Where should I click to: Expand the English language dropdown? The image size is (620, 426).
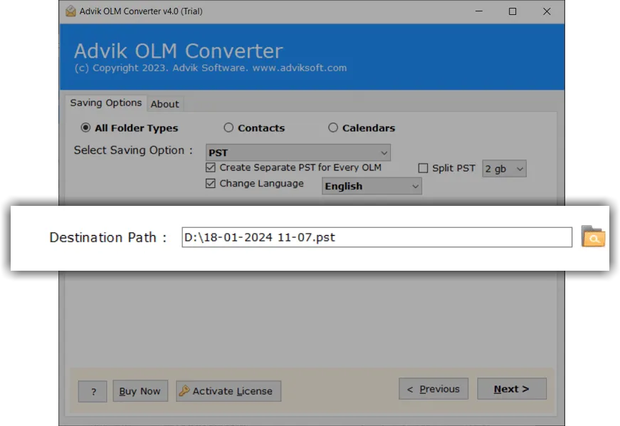pos(372,186)
